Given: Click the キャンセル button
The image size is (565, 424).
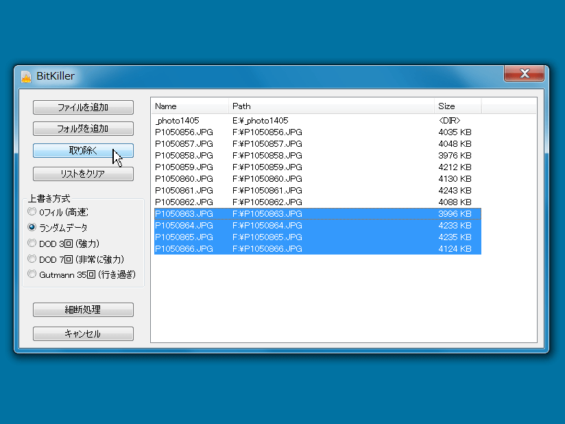Looking at the screenshot, I should [83, 334].
